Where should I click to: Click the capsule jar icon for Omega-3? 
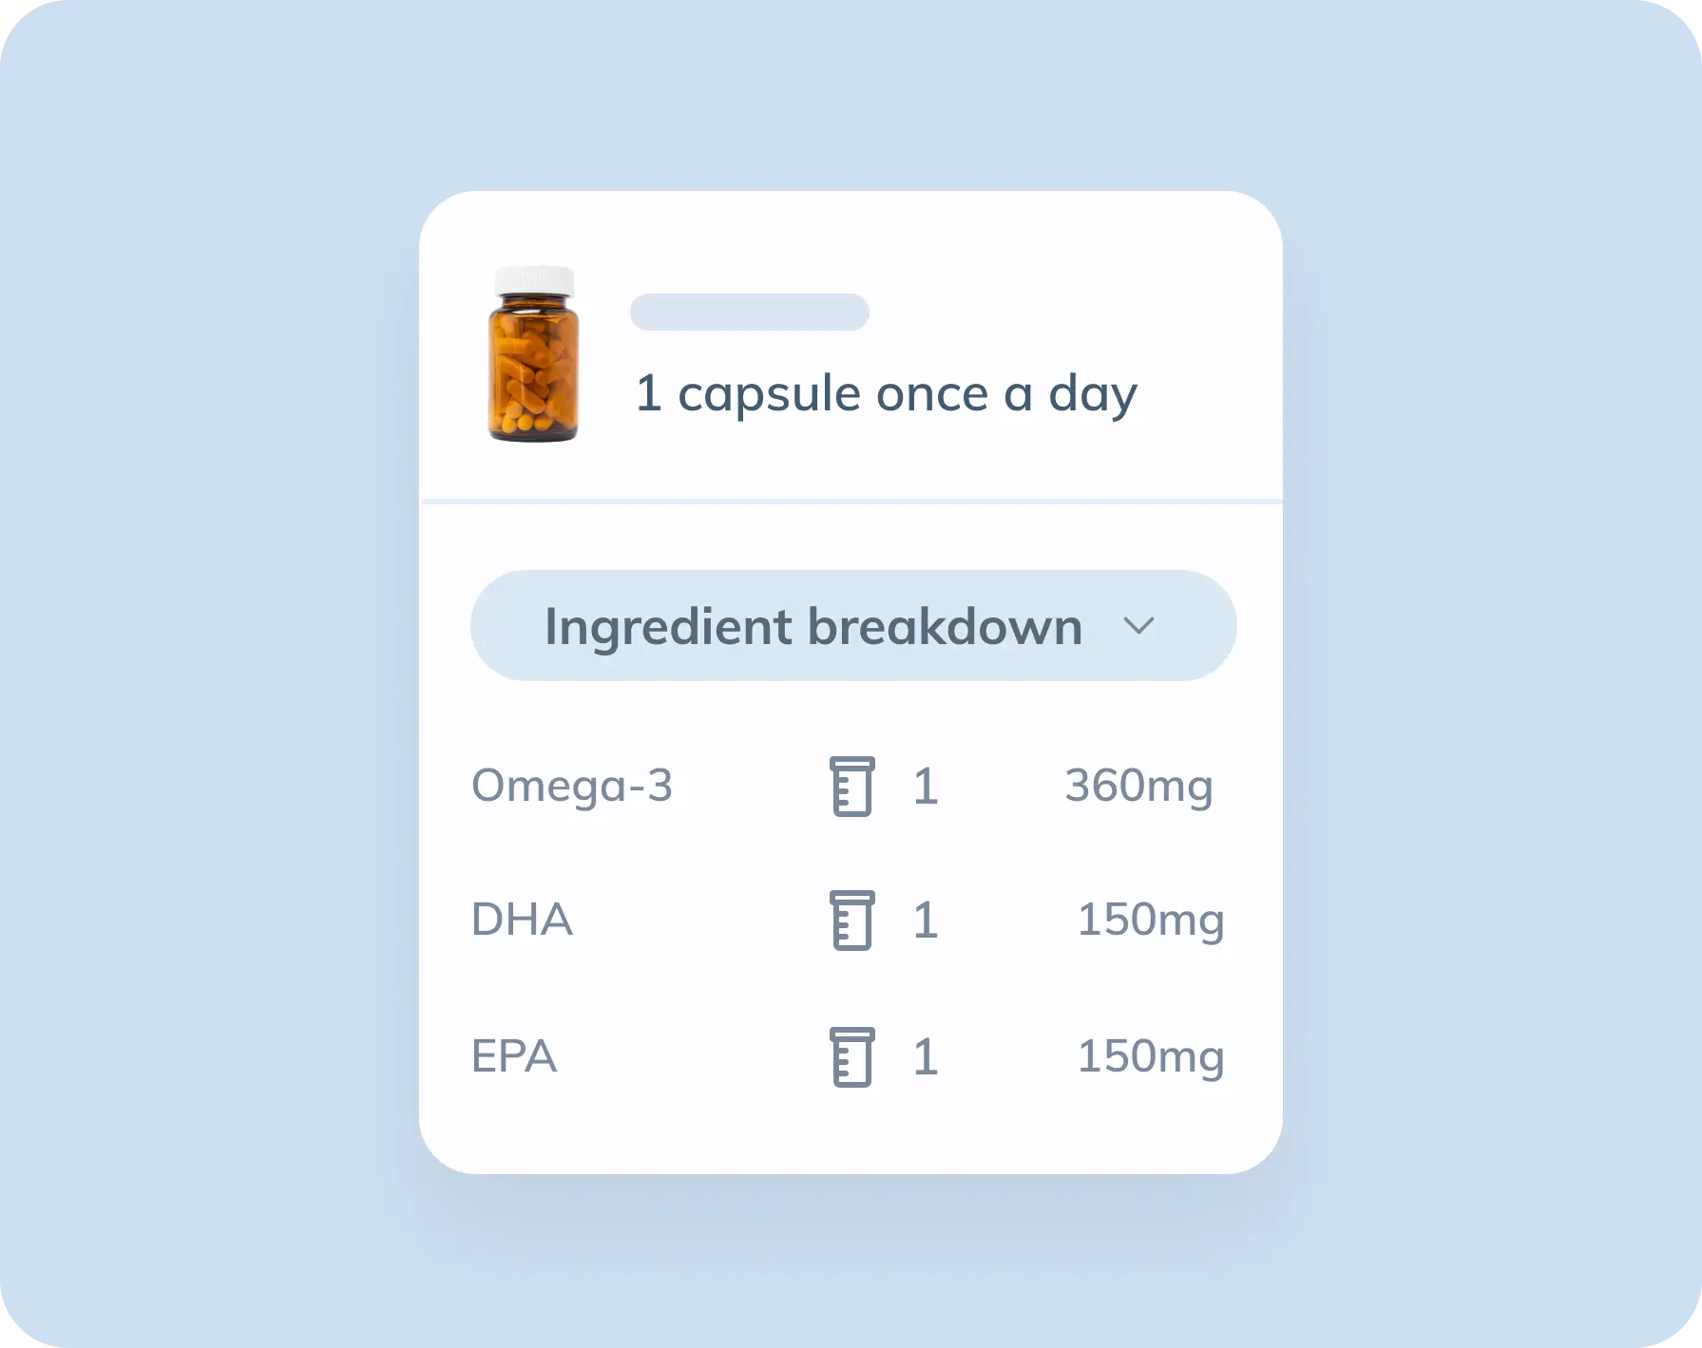pos(851,787)
